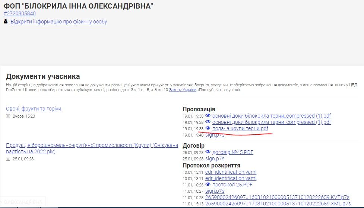Viewport: 364px width, 208px height.
Task: Open the KVT.p7s file link
Action: (x=277, y=197)
